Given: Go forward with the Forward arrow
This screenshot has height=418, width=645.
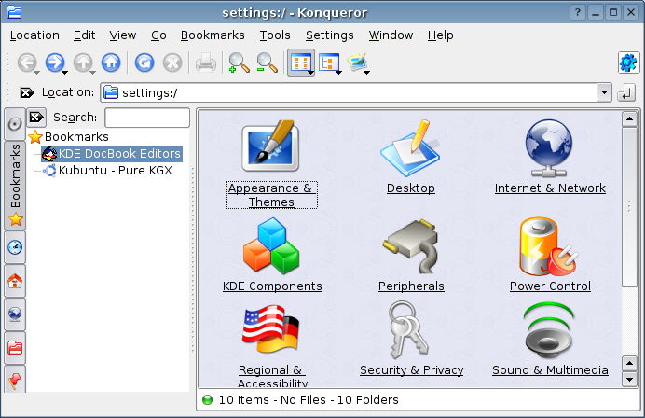Looking at the screenshot, I should tap(54, 63).
